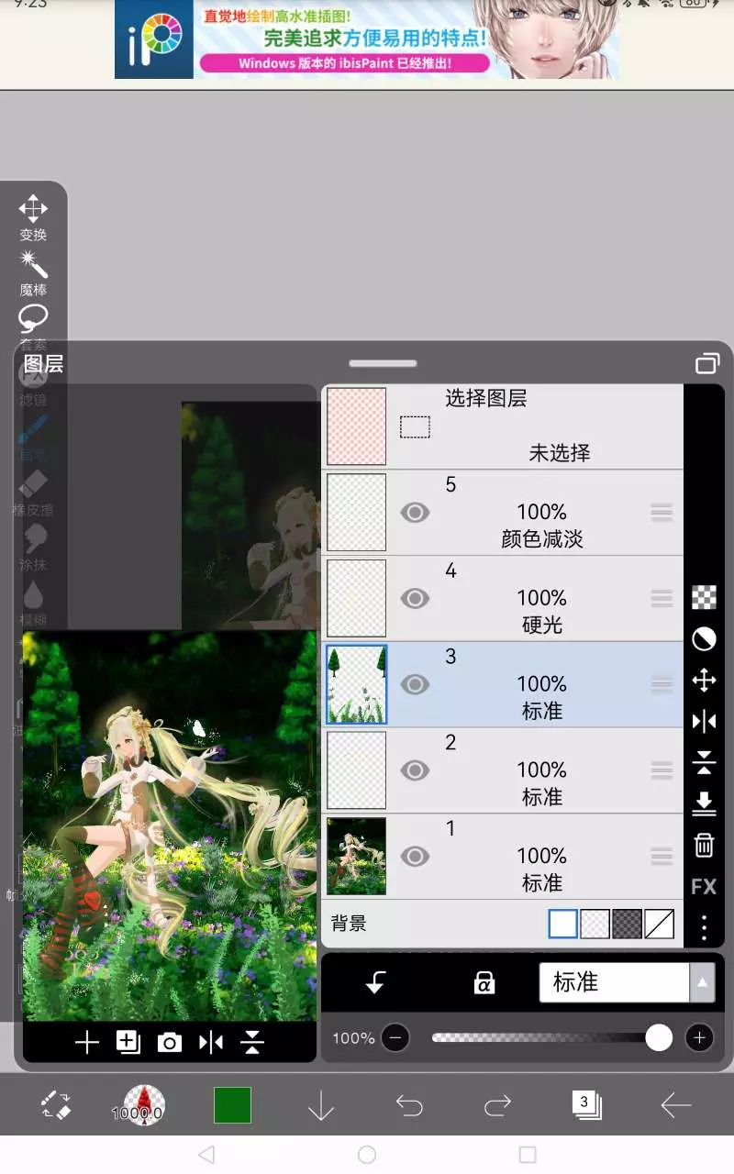This screenshot has height=1174, width=734.
Task: Tap layer 1 reorder handle
Action: tap(662, 857)
